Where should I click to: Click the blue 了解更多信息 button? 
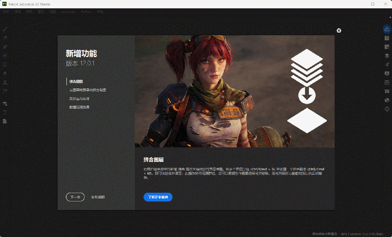158,197
